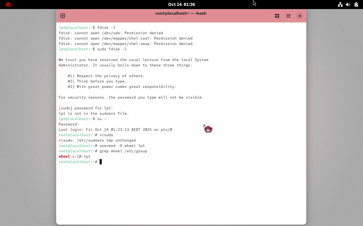Select the highlighted wheel text
The image size is (363, 226).
tap(64, 156)
